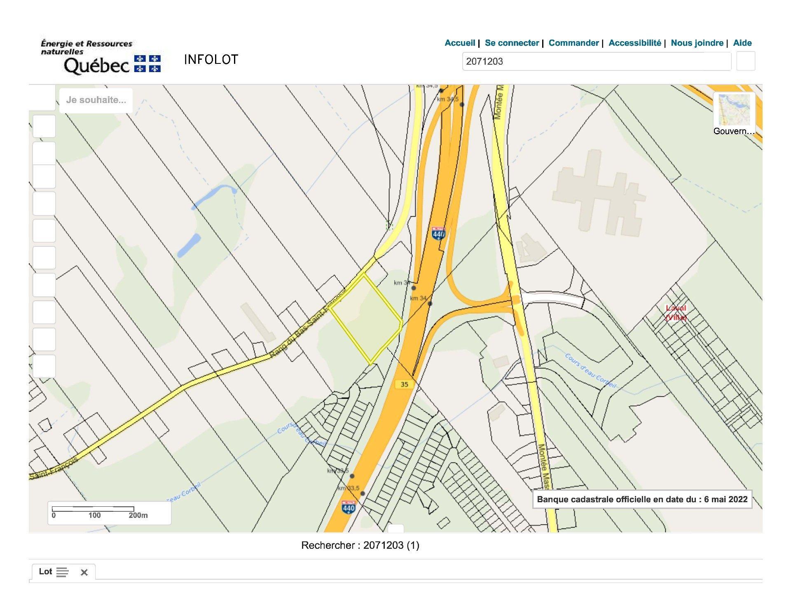Expand results panel using bottom map handle

point(396,528)
